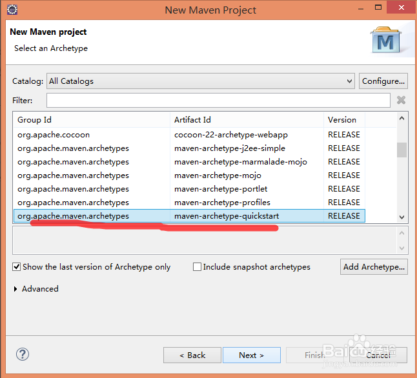Open the help question mark icon
417x378 pixels.
[23, 354]
